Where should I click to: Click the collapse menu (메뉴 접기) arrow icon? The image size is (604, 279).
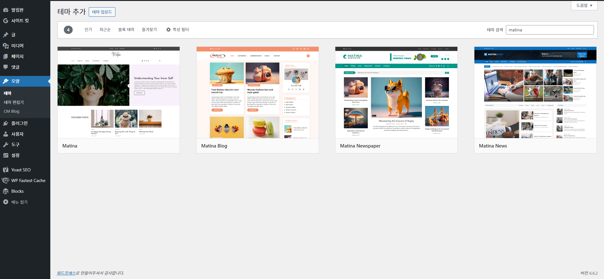6,202
